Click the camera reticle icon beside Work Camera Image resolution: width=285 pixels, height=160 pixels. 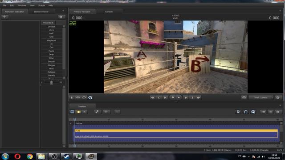click(244, 98)
